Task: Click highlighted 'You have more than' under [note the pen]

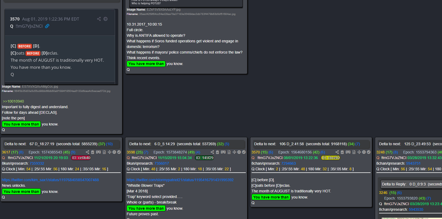Action: coord(21,124)
